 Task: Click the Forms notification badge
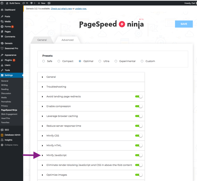coord(12,27)
